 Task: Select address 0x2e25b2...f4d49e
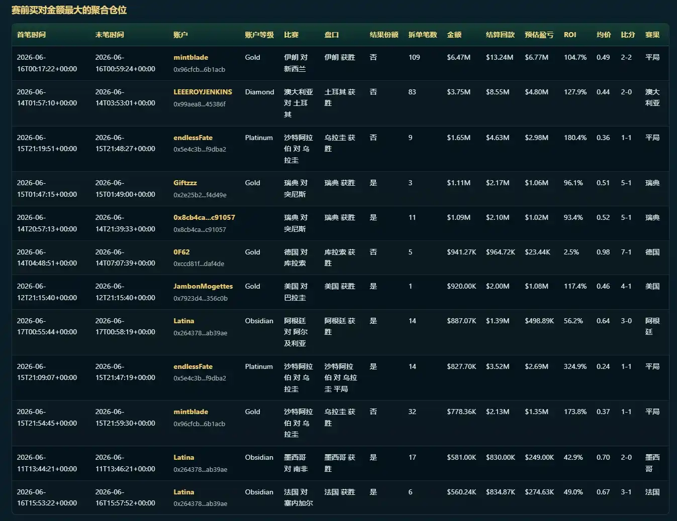click(200, 195)
